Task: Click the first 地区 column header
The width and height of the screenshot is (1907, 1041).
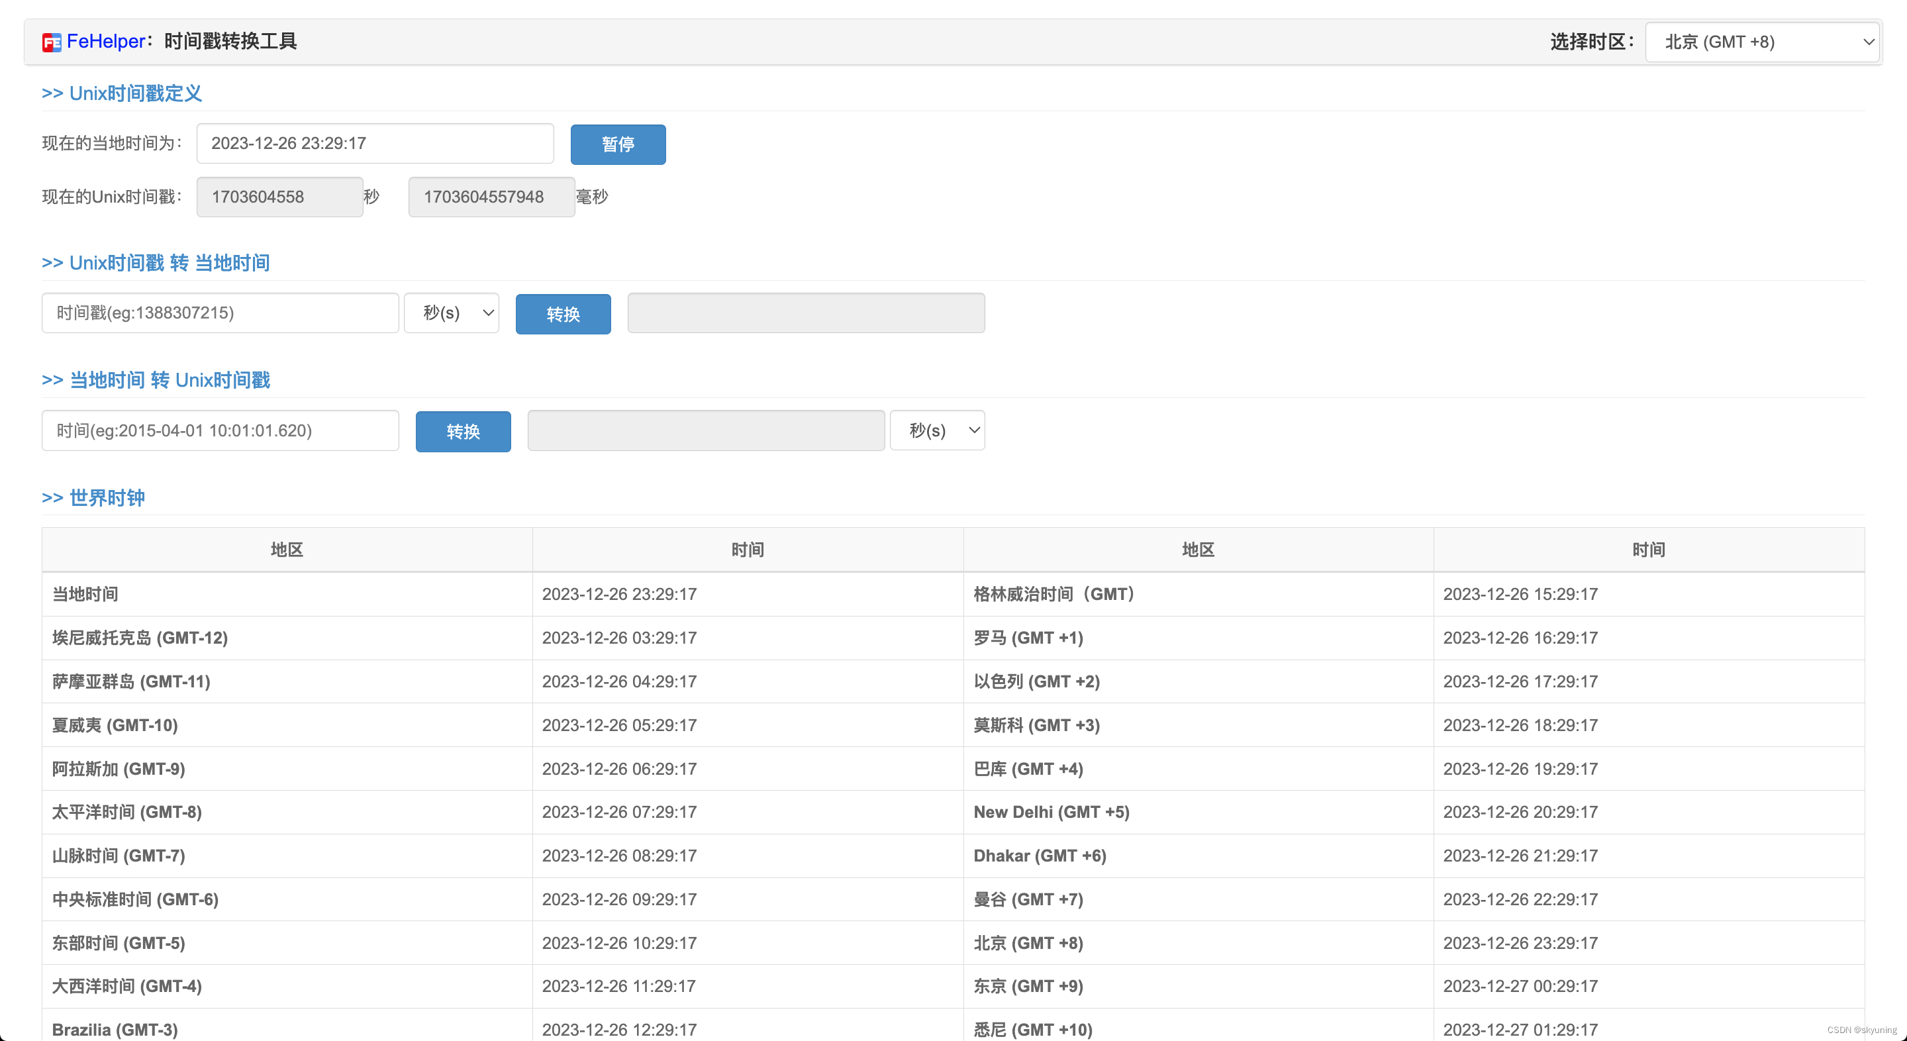Action: pos(287,550)
